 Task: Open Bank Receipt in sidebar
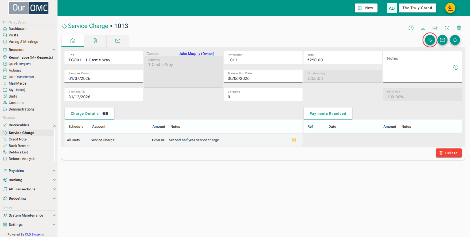coord(19,146)
